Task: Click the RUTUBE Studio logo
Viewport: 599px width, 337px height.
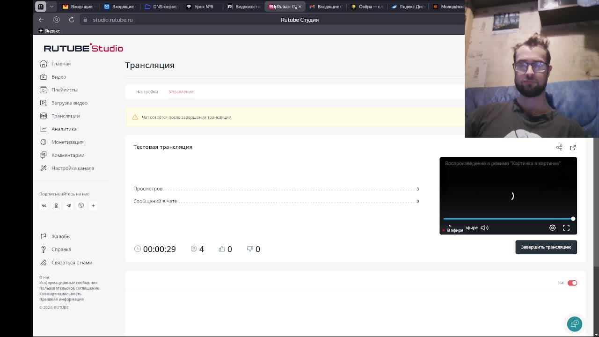Action: tap(83, 48)
